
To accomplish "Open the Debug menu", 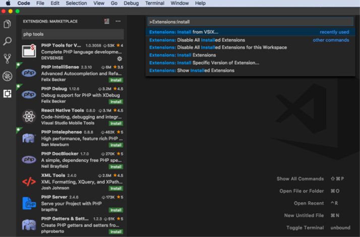I will (x=131, y=3).
